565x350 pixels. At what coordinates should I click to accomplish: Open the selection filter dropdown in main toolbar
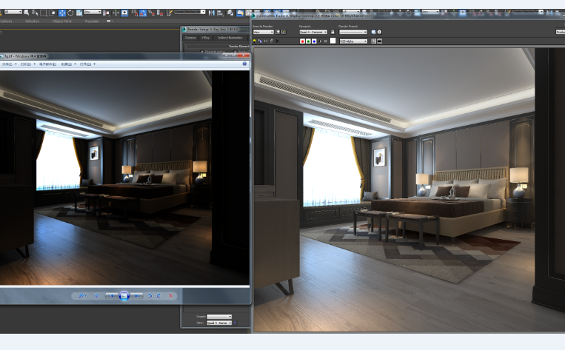pyautogui.click(x=13, y=12)
